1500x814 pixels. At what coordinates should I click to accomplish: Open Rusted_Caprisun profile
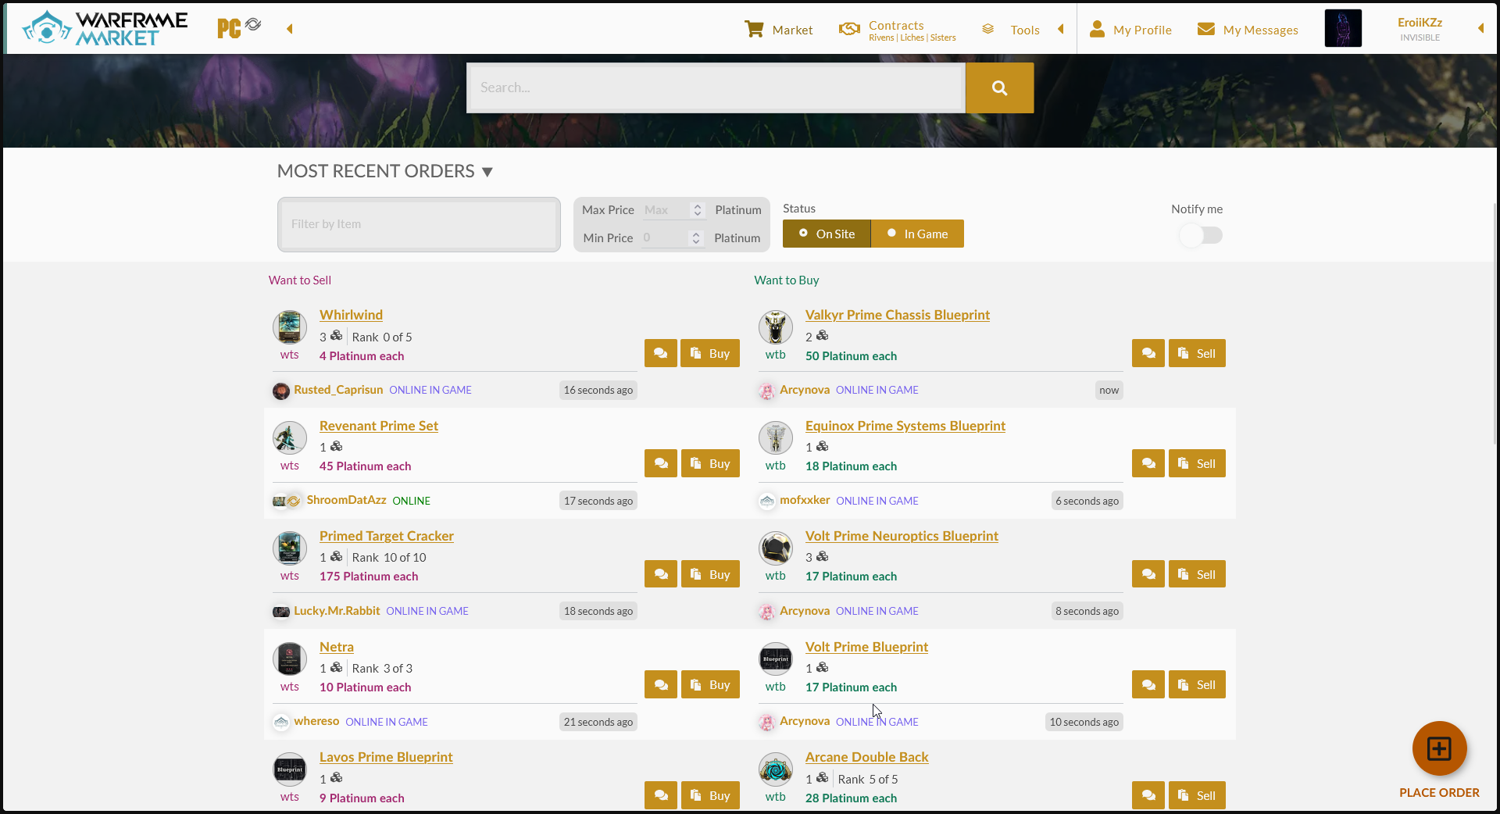coord(338,390)
